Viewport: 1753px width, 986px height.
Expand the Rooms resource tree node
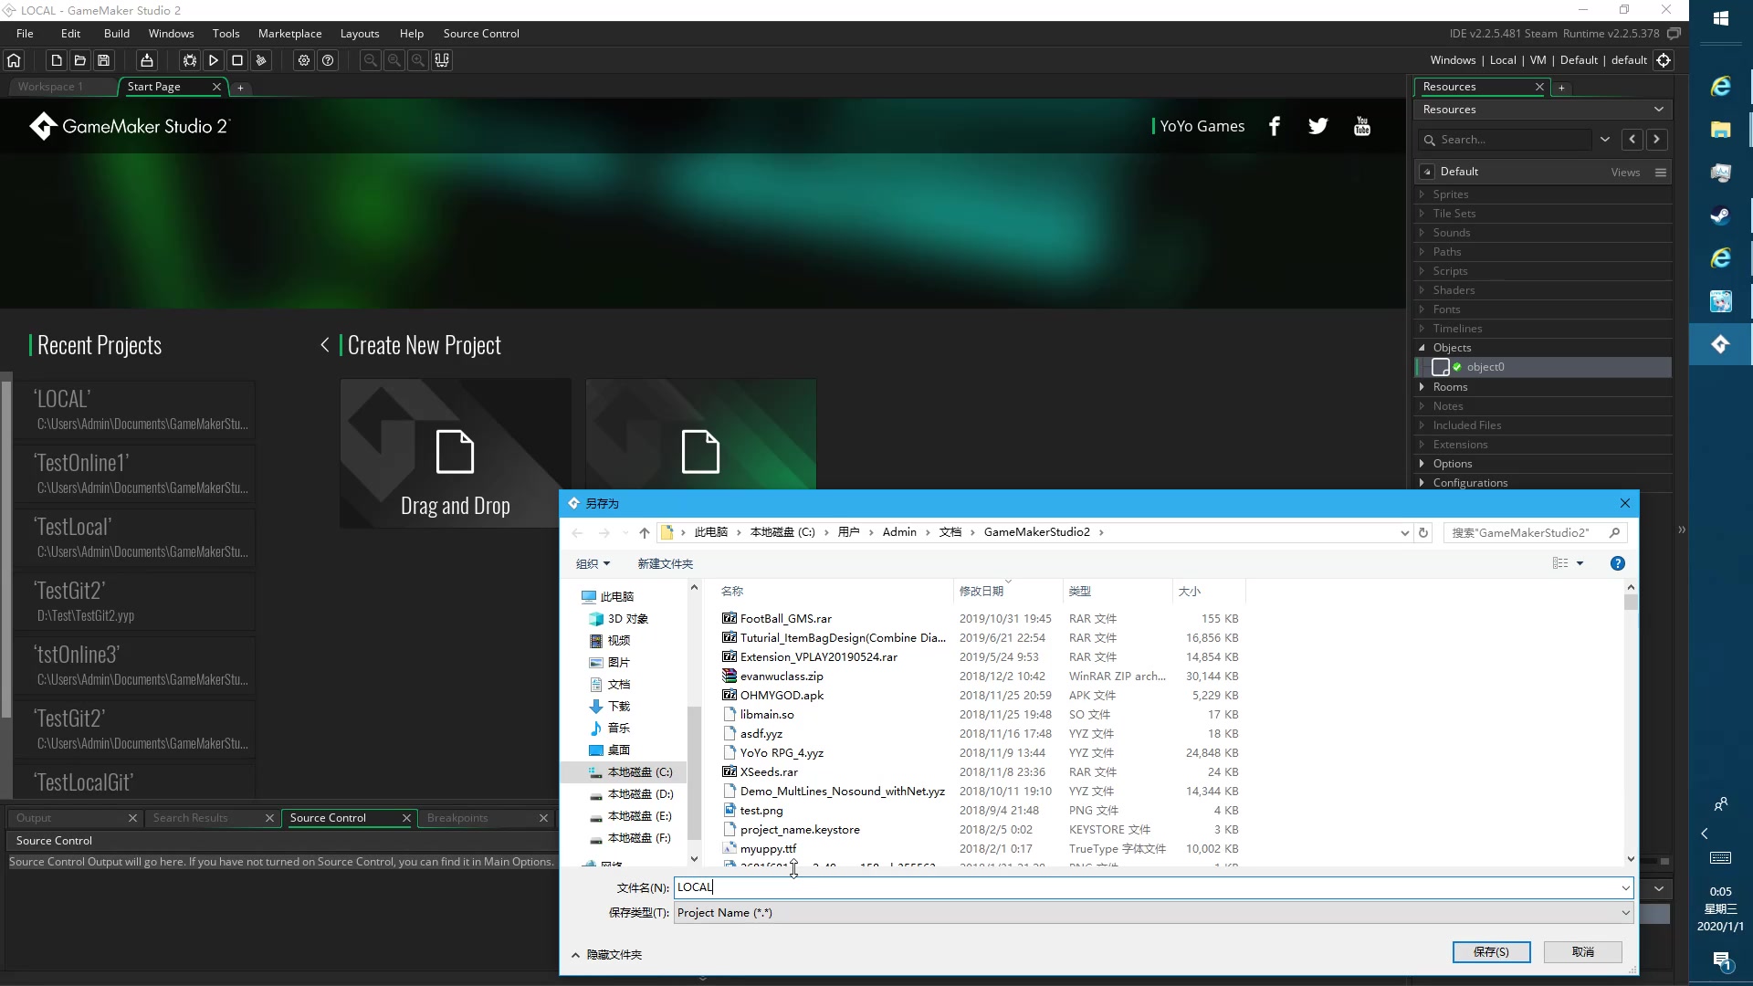(1422, 387)
